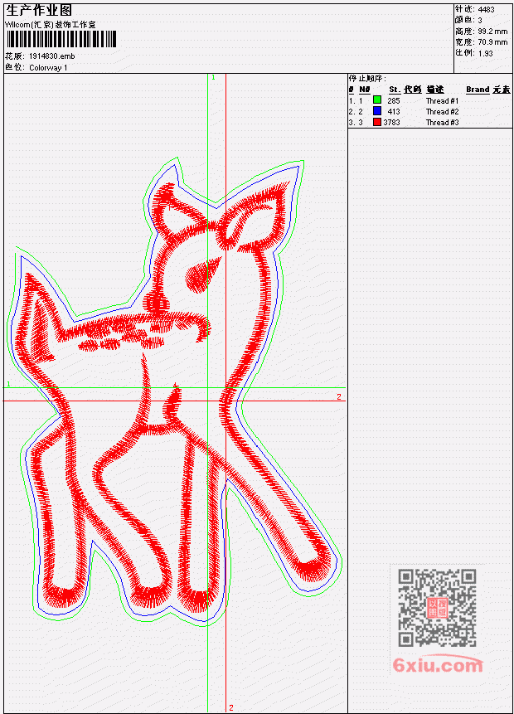This screenshot has height=714, width=514.
Task: Click the '代码' column header
Action: coord(413,90)
